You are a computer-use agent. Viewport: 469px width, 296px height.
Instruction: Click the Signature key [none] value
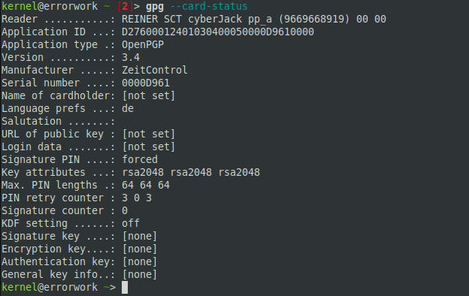140,236
